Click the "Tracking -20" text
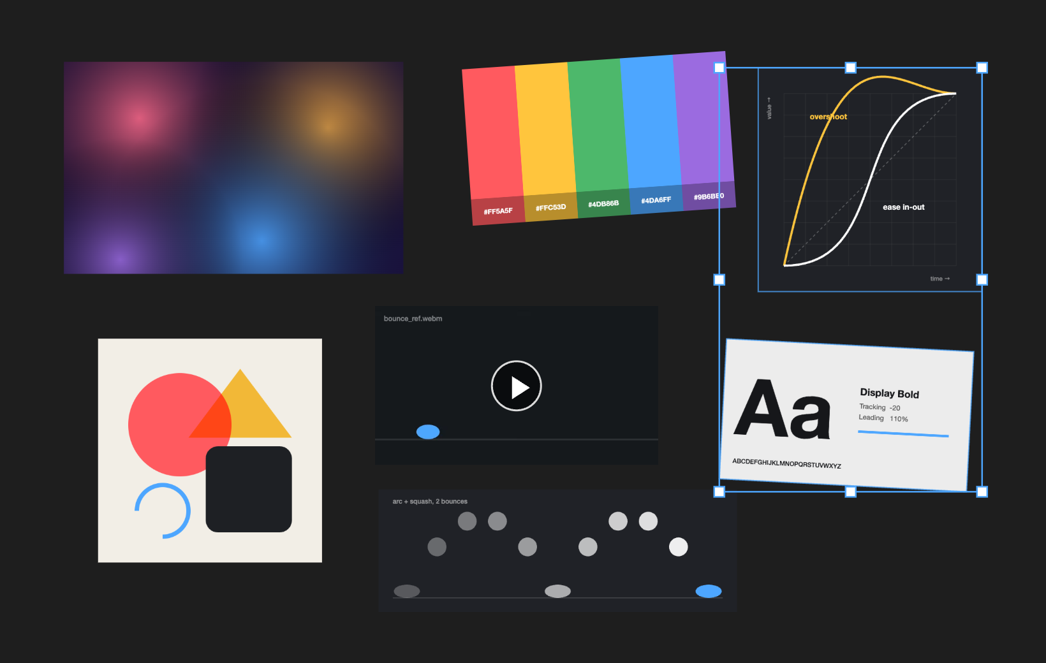This screenshot has width=1046, height=663. [x=880, y=407]
